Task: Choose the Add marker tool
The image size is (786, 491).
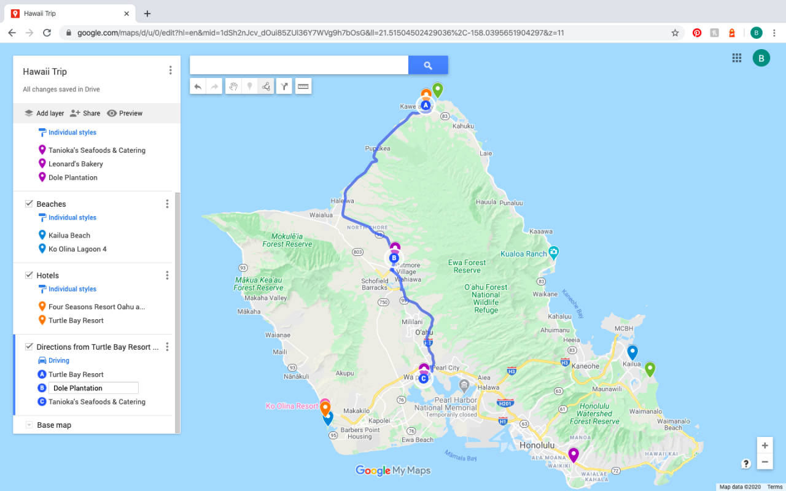Action: [x=249, y=87]
